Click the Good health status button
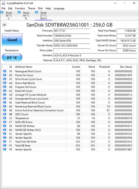This screenshot has width=139, height=189. [12, 40]
